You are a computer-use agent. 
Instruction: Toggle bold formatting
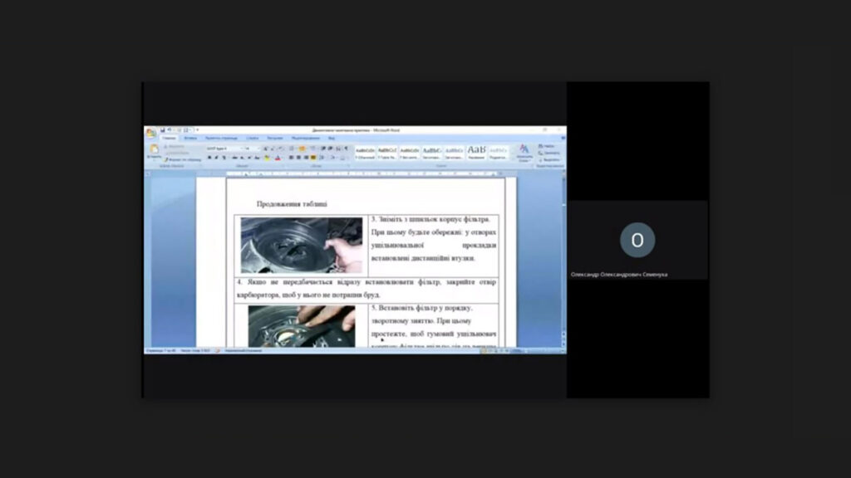coord(209,158)
